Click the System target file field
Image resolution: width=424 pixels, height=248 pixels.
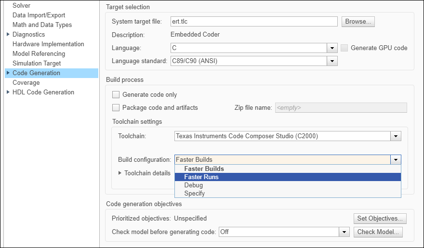point(254,22)
